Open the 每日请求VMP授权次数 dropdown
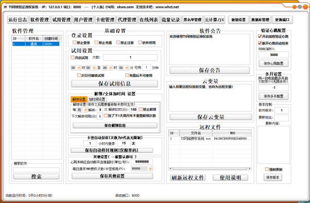Image resolution: width=310 pixels, height=203 pixels. [x=150, y=169]
